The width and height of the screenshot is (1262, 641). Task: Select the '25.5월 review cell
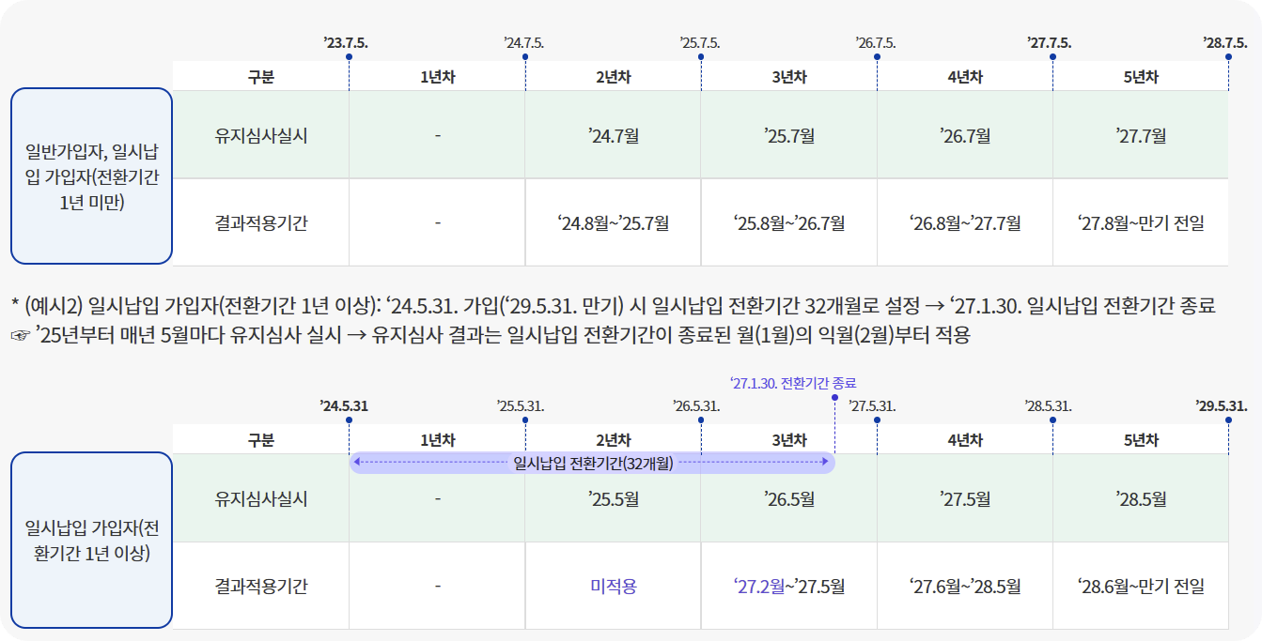(613, 499)
